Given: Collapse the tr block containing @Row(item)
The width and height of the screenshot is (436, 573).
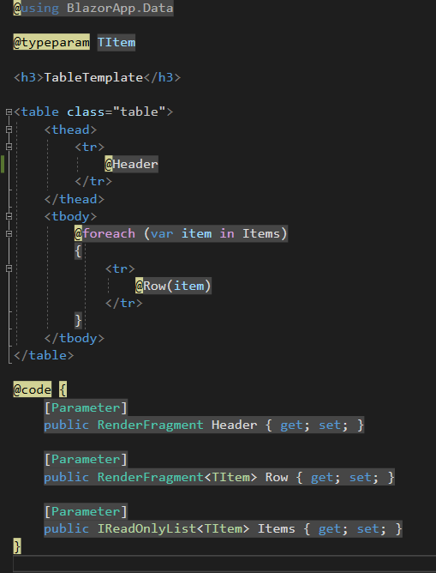Looking at the screenshot, I should (x=9, y=268).
